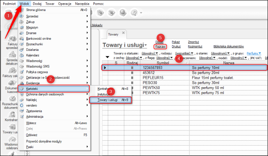Sort by the Nazwa column header
The image size is (268, 156).
229,63
